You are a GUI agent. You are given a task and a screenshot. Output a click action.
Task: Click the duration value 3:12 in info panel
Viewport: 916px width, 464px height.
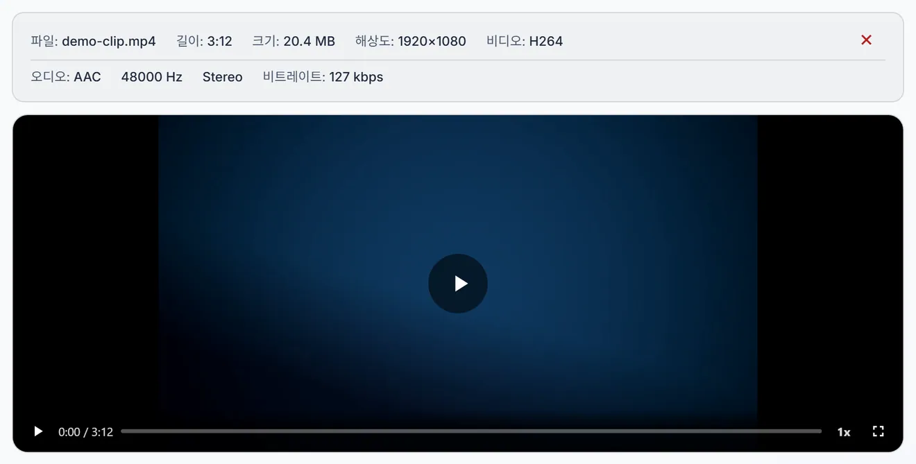click(x=219, y=41)
